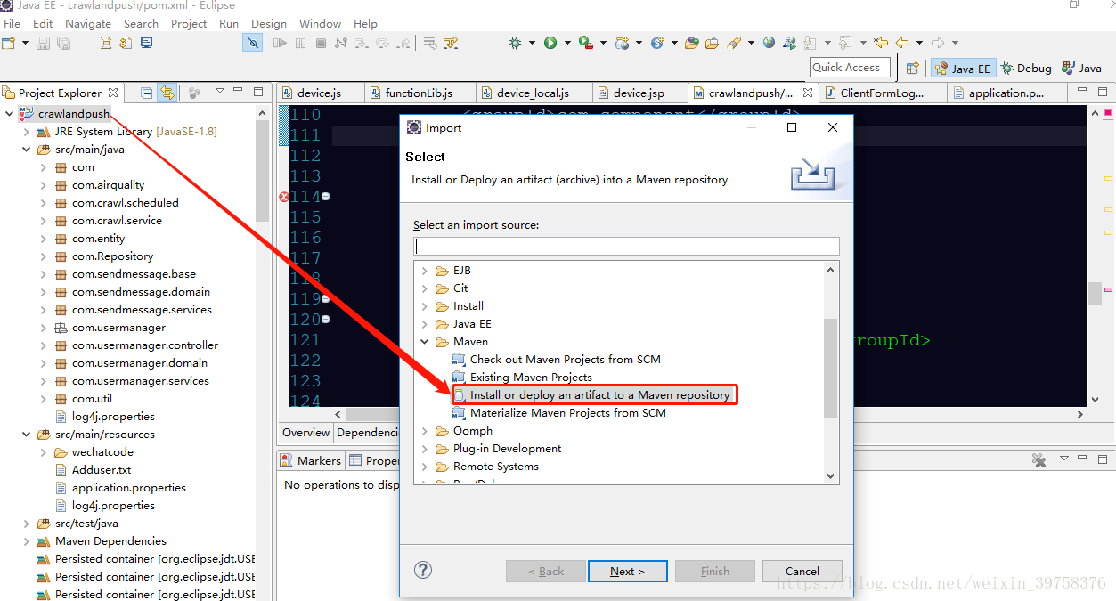The image size is (1116, 601).
Task: Click Last Edit Location toolbar icon
Action: pos(881,43)
